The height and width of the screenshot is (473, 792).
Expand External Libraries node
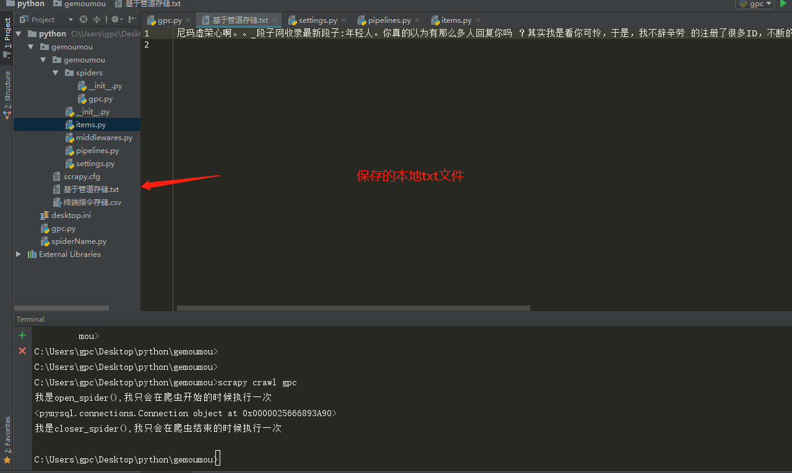[x=19, y=254]
